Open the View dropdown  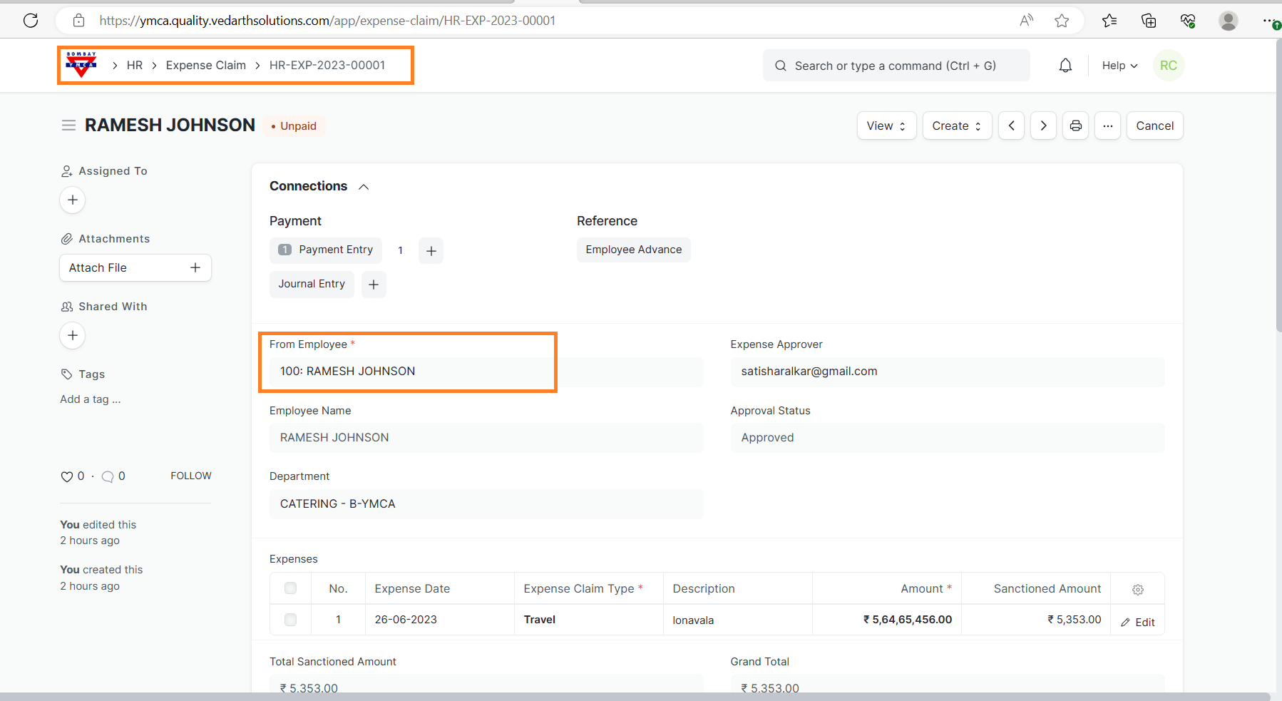(x=886, y=126)
